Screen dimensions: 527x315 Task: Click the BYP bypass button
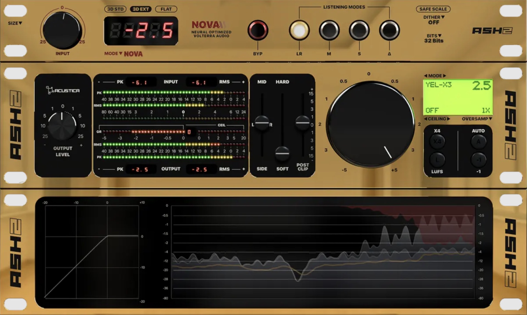coord(258,30)
